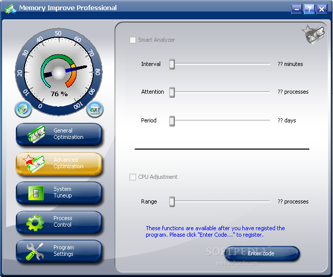Viewport: 333px width, 277px height.
Task: Enable the CPU Adjustment checkbox
Action: tap(132, 177)
